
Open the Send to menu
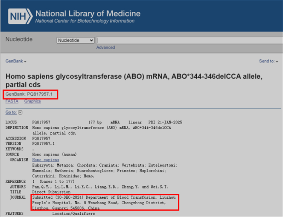click(x=268, y=61)
